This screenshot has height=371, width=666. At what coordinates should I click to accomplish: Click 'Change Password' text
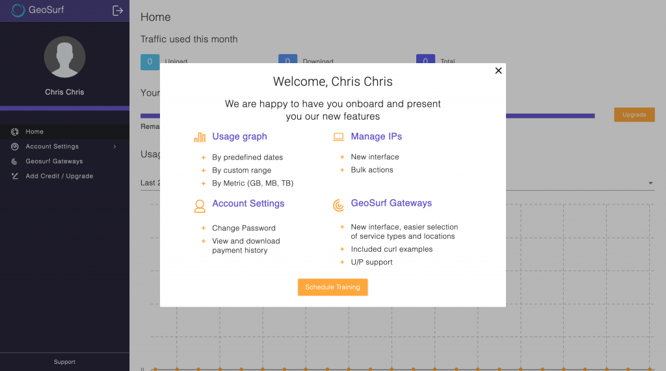click(244, 228)
